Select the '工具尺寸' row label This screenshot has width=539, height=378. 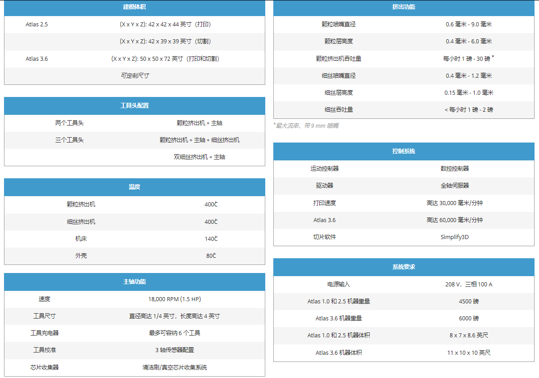click(x=45, y=316)
